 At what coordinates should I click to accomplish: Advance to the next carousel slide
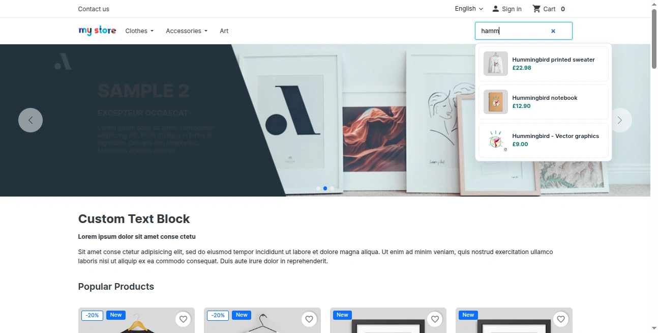(619, 120)
